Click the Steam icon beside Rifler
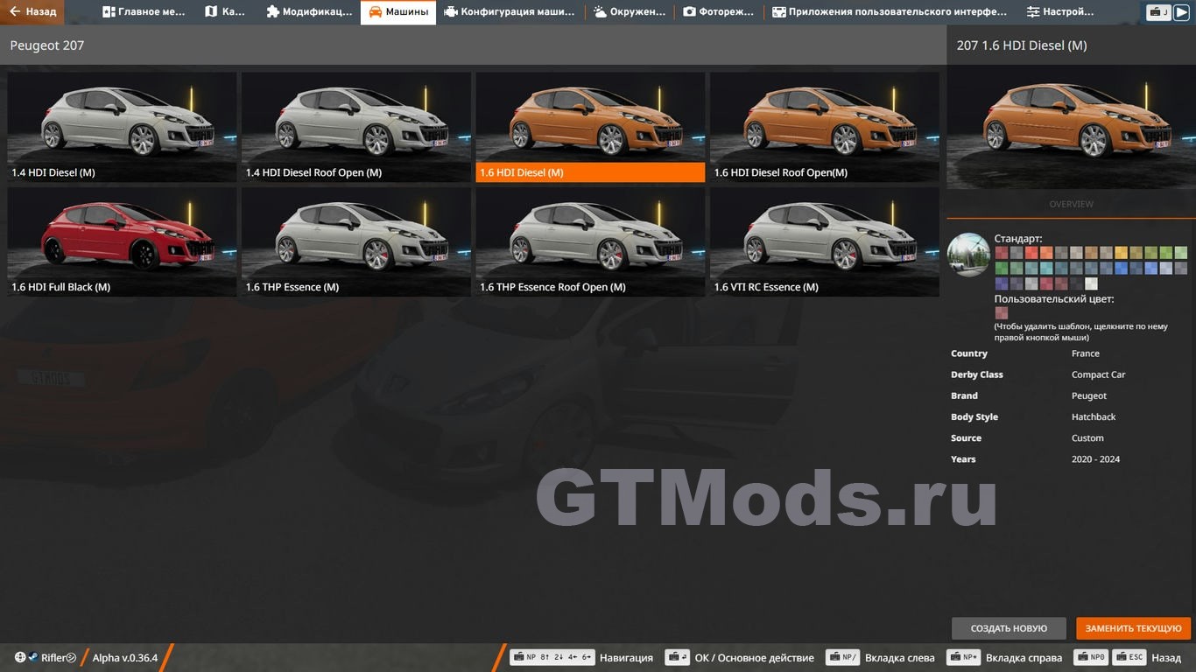The height and width of the screenshot is (672, 1196). click(33, 657)
